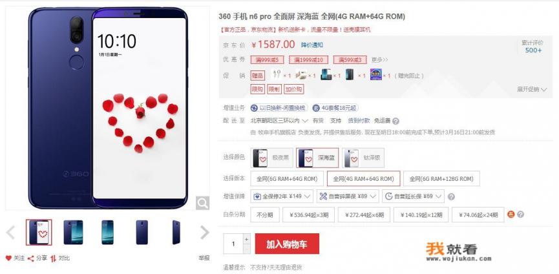Select the 4G套餐18元起 plan option
This screenshot has height=274, width=559.
coord(335,108)
